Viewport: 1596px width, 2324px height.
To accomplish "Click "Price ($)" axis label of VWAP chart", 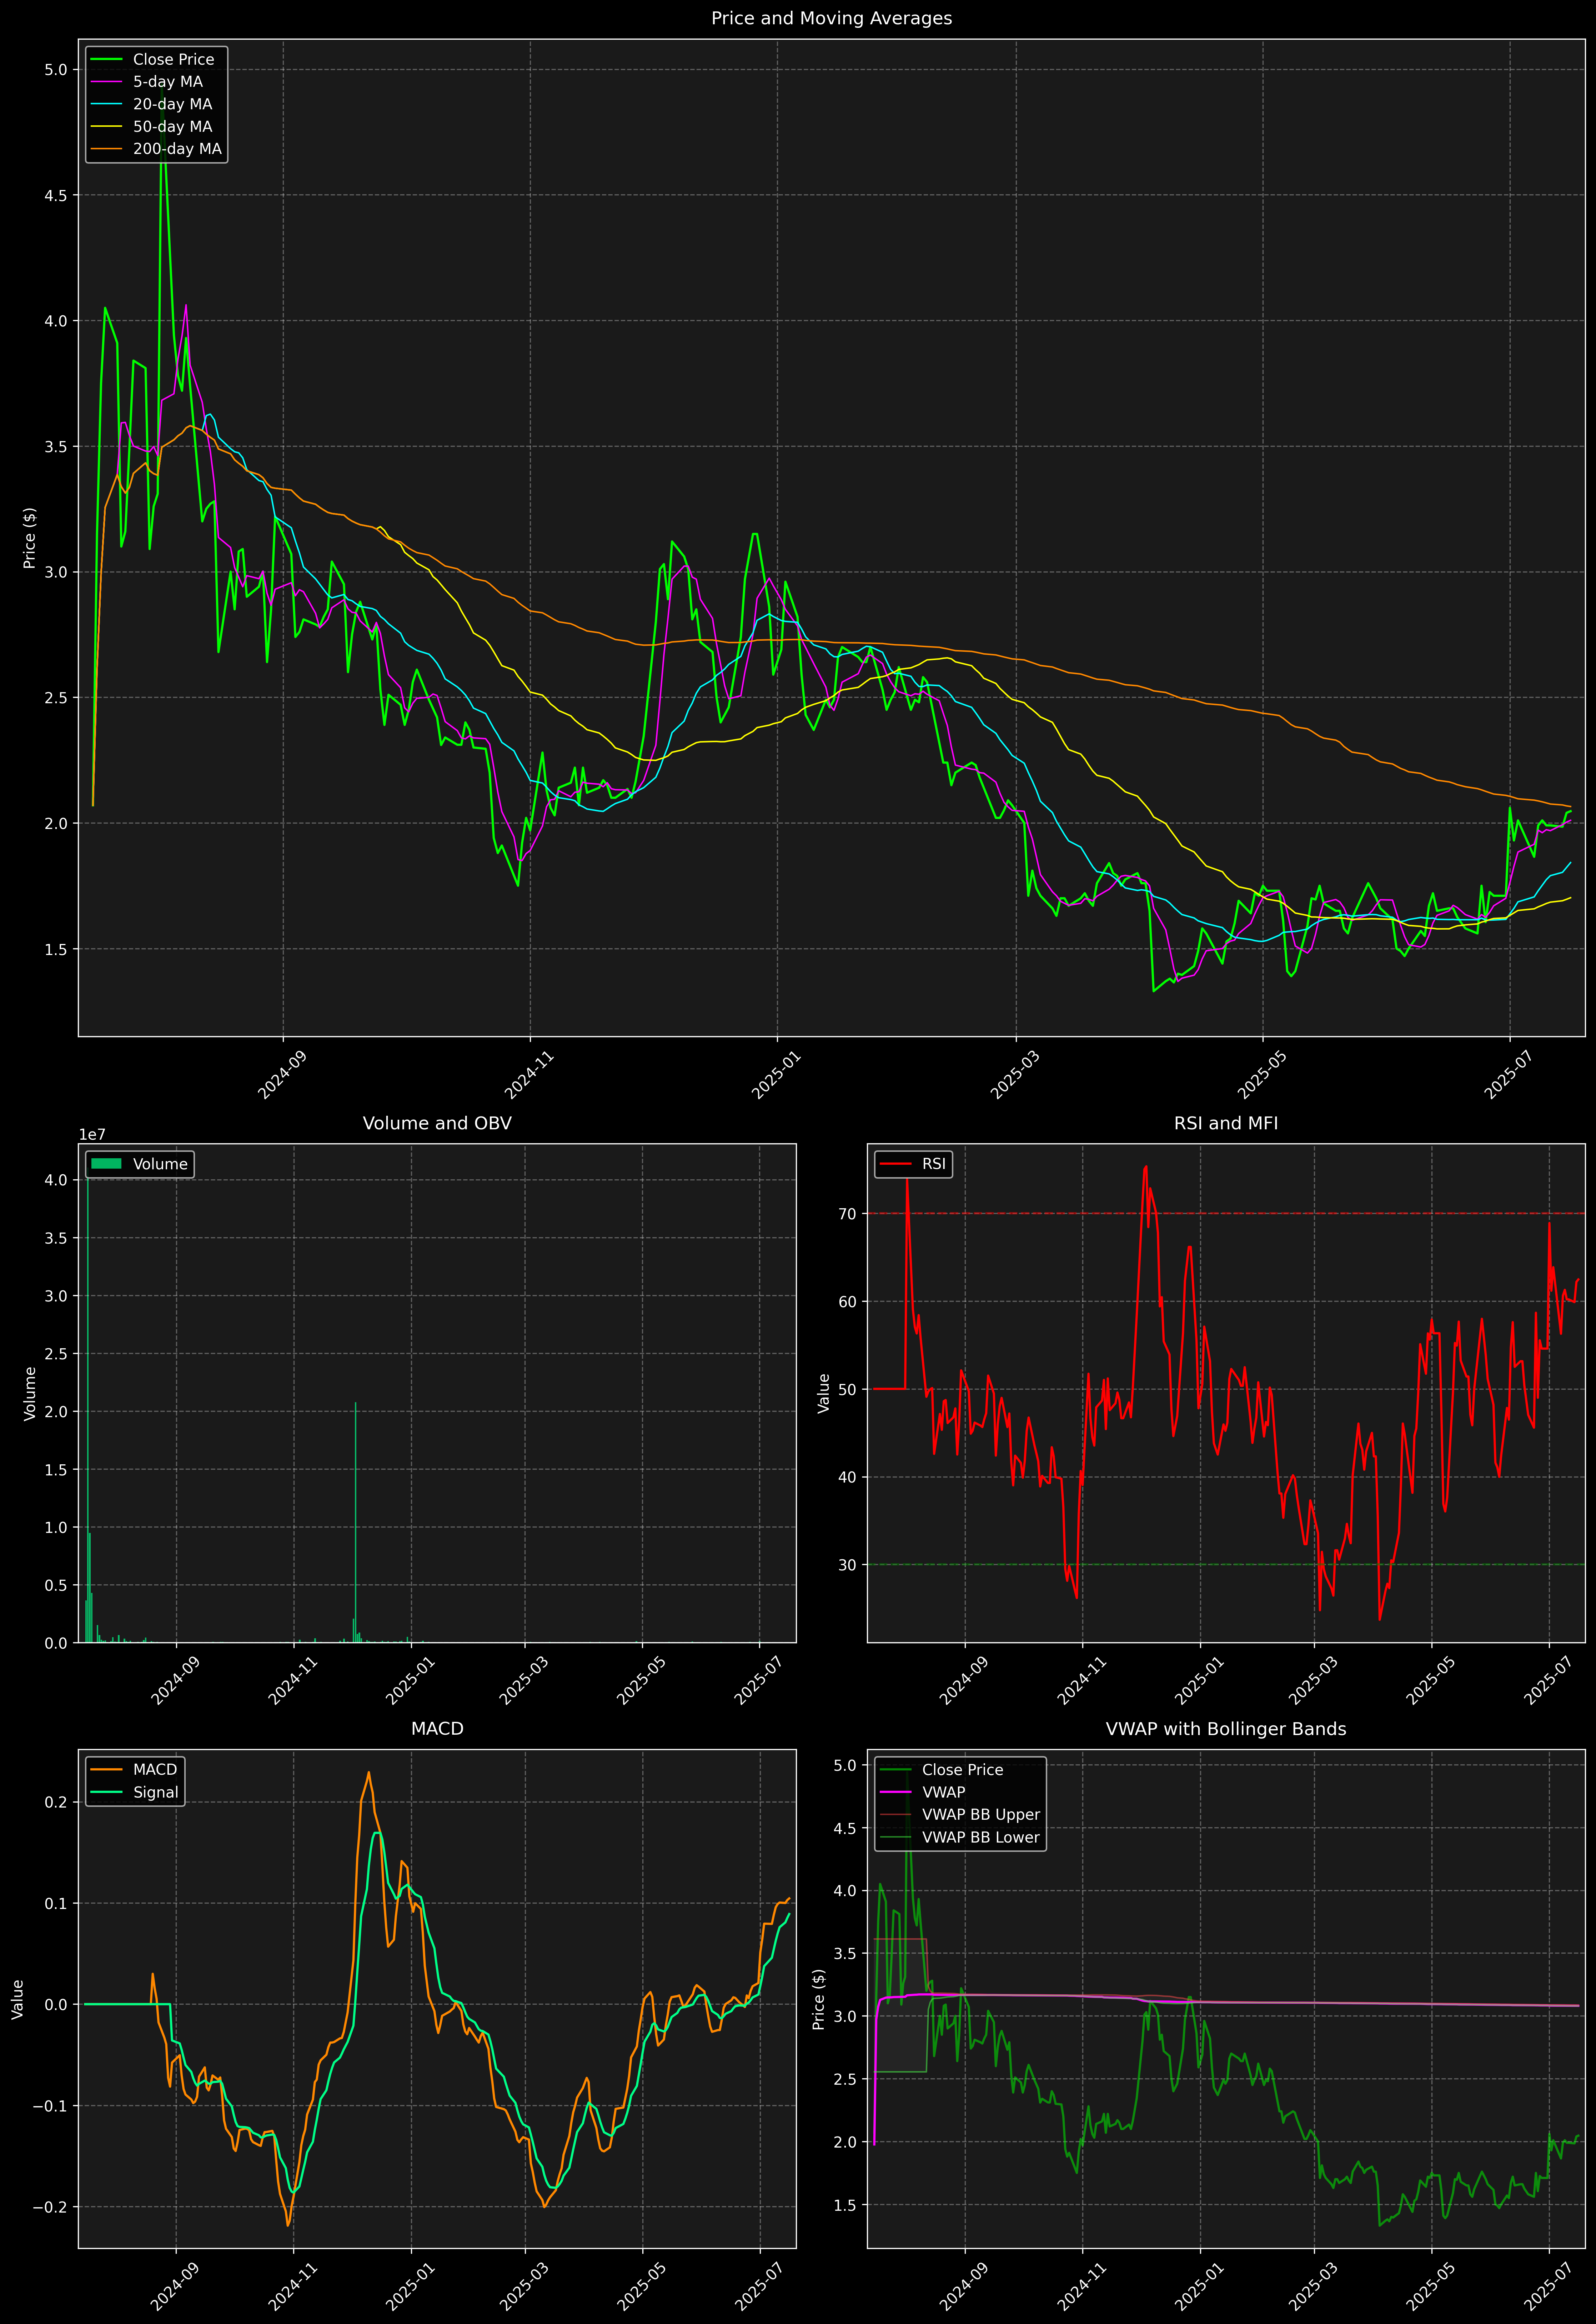I will 819,1999.
